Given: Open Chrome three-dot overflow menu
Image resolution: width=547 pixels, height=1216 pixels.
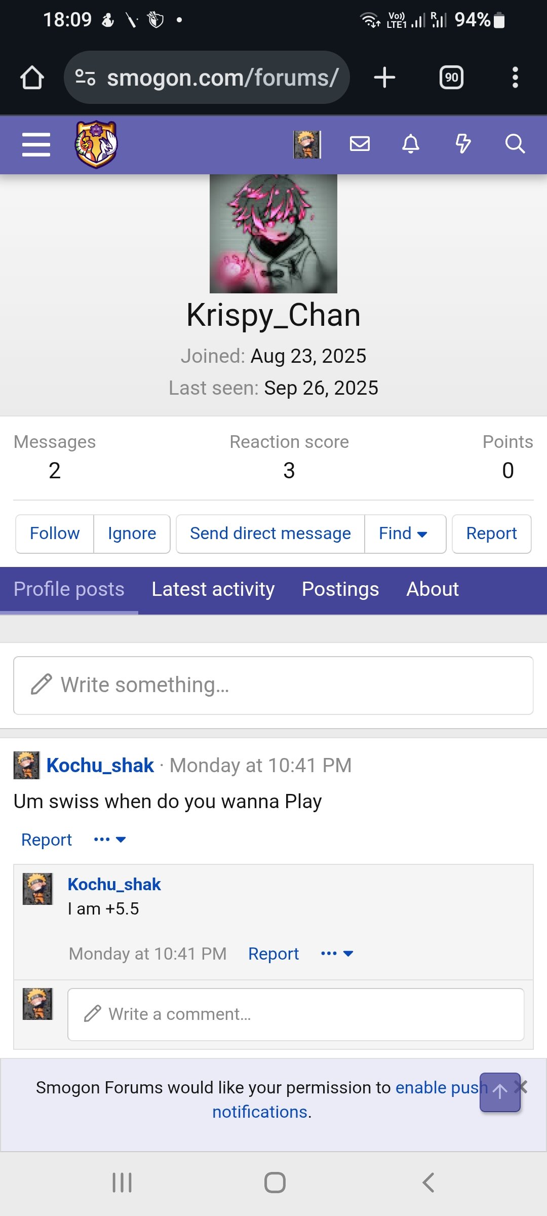Looking at the screenshot, I should 515,78.
